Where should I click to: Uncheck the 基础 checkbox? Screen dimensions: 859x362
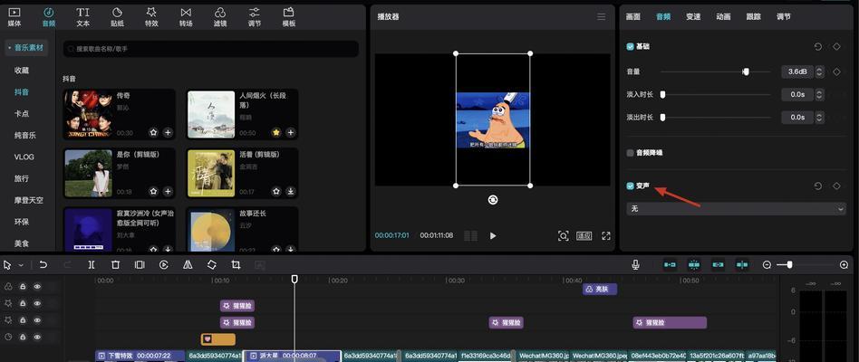tap(630, 47)
